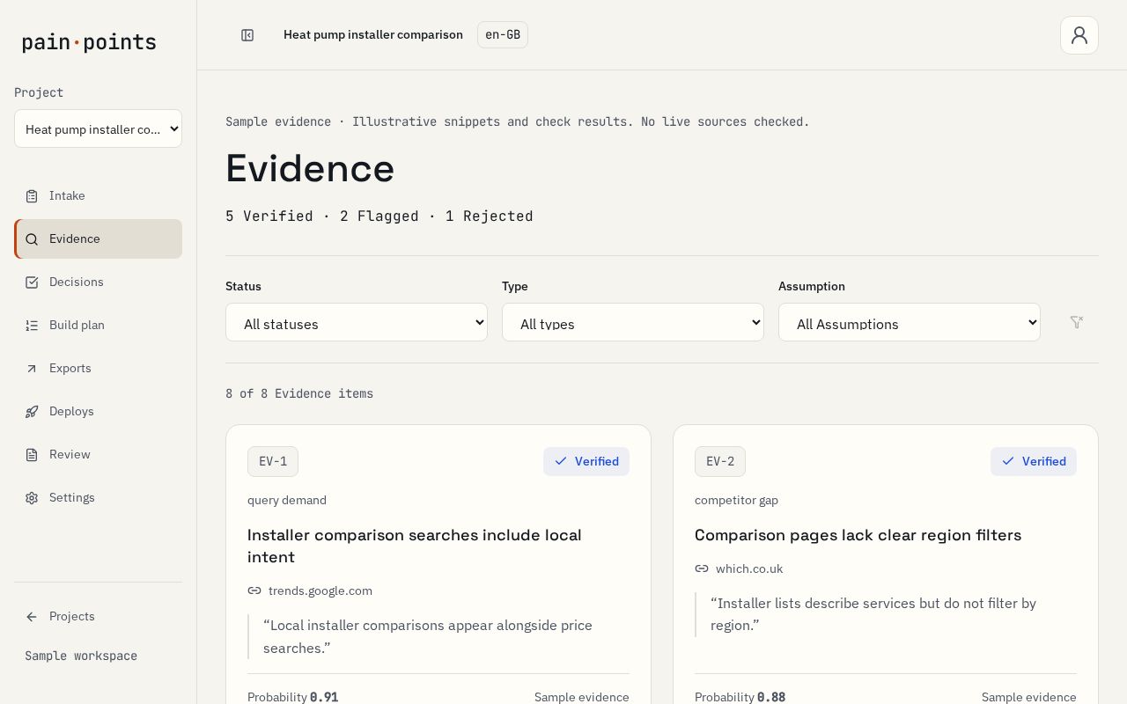Click the link icon beside which.co.uk
1127x704 pixels.
[x=702, y=569]
